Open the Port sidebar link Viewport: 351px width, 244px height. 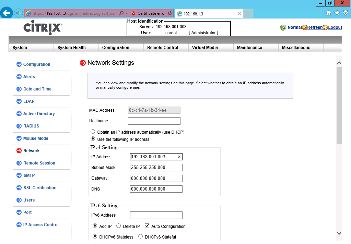click(x=27, y=212)
